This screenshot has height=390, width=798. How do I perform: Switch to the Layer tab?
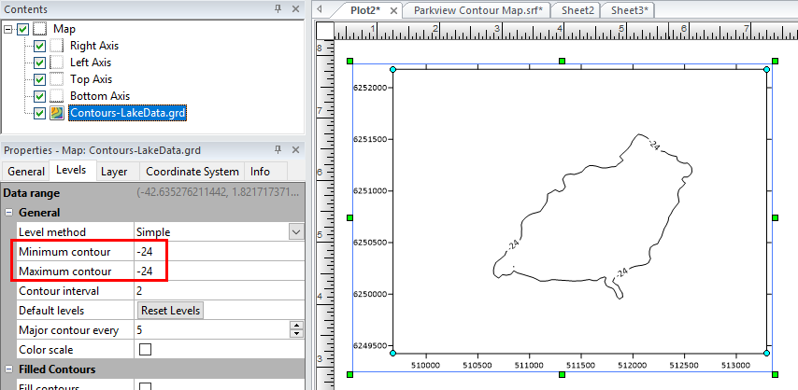[x=114, y=172]
